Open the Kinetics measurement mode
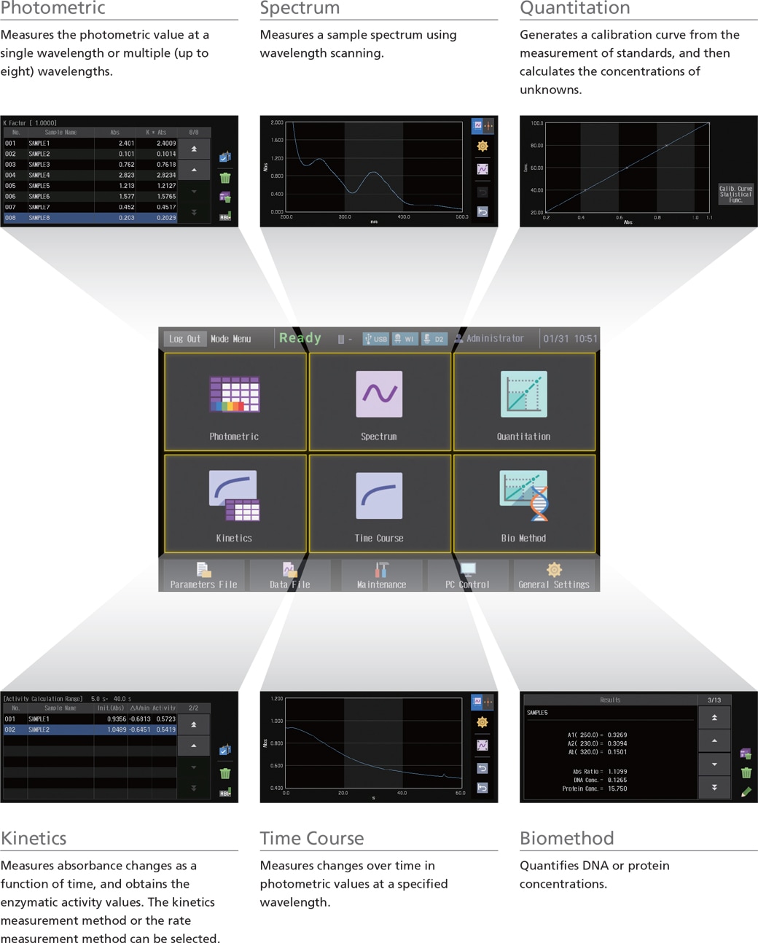 click(235, 504)
